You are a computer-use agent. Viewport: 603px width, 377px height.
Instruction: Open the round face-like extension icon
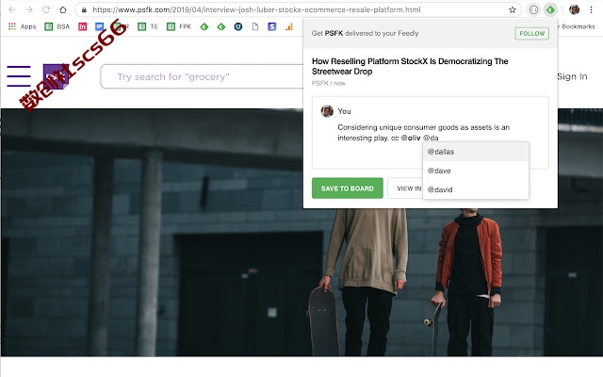coord(533,10)
